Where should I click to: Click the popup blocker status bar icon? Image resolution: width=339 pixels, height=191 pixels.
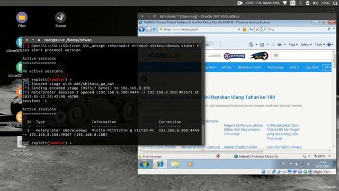pyautogui.click(x=218, y=156)
